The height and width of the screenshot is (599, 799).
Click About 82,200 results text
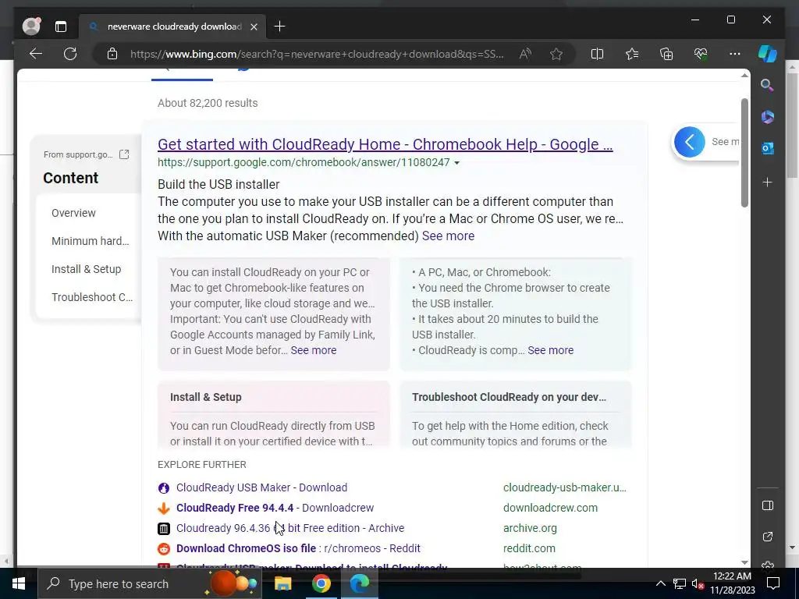(x=208, y=103)
